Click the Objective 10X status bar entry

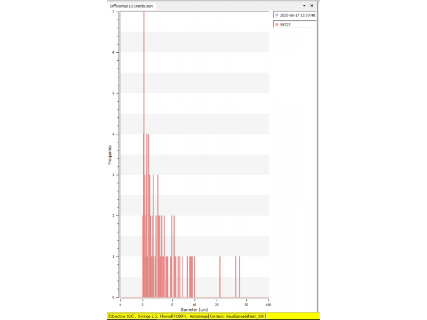pos(121,316)
